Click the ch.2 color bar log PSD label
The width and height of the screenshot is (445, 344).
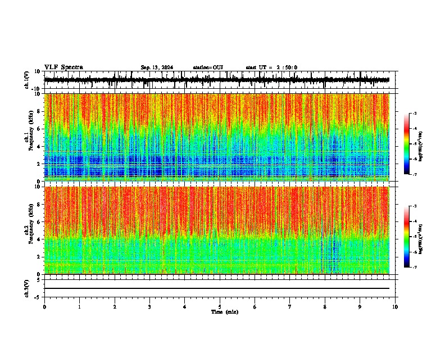pyautogui.click(x=420, y=239)
